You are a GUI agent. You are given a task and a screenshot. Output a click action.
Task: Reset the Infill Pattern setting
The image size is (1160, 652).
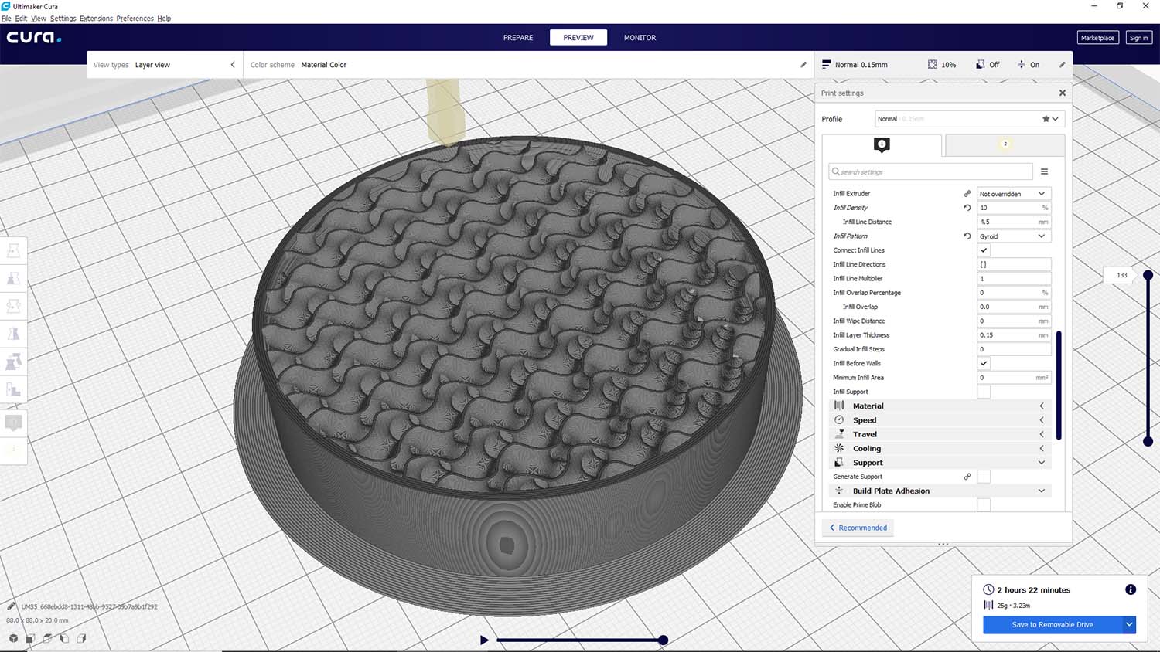[967, 236]
